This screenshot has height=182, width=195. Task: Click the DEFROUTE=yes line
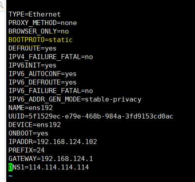(x=33, y=48)
